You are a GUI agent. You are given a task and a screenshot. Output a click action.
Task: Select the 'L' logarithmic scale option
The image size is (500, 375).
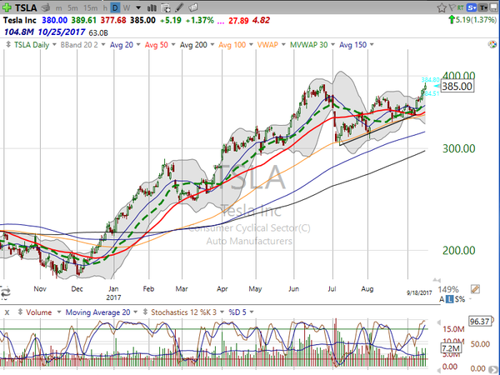click(449, 299)
